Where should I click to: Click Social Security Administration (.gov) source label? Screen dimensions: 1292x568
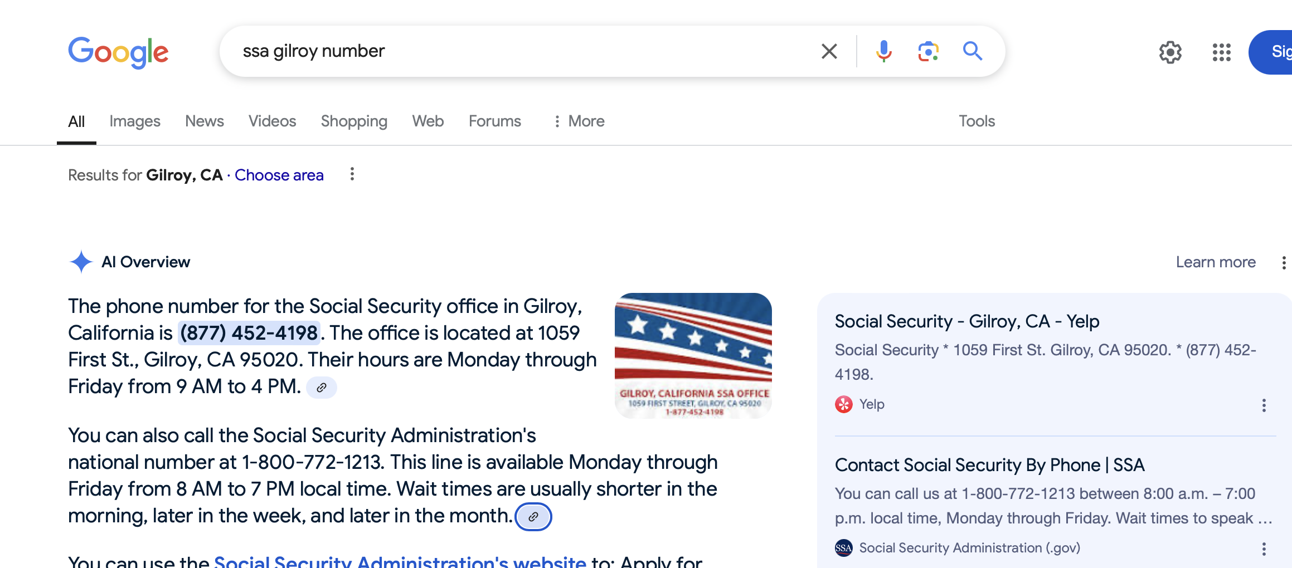[970, 548]
